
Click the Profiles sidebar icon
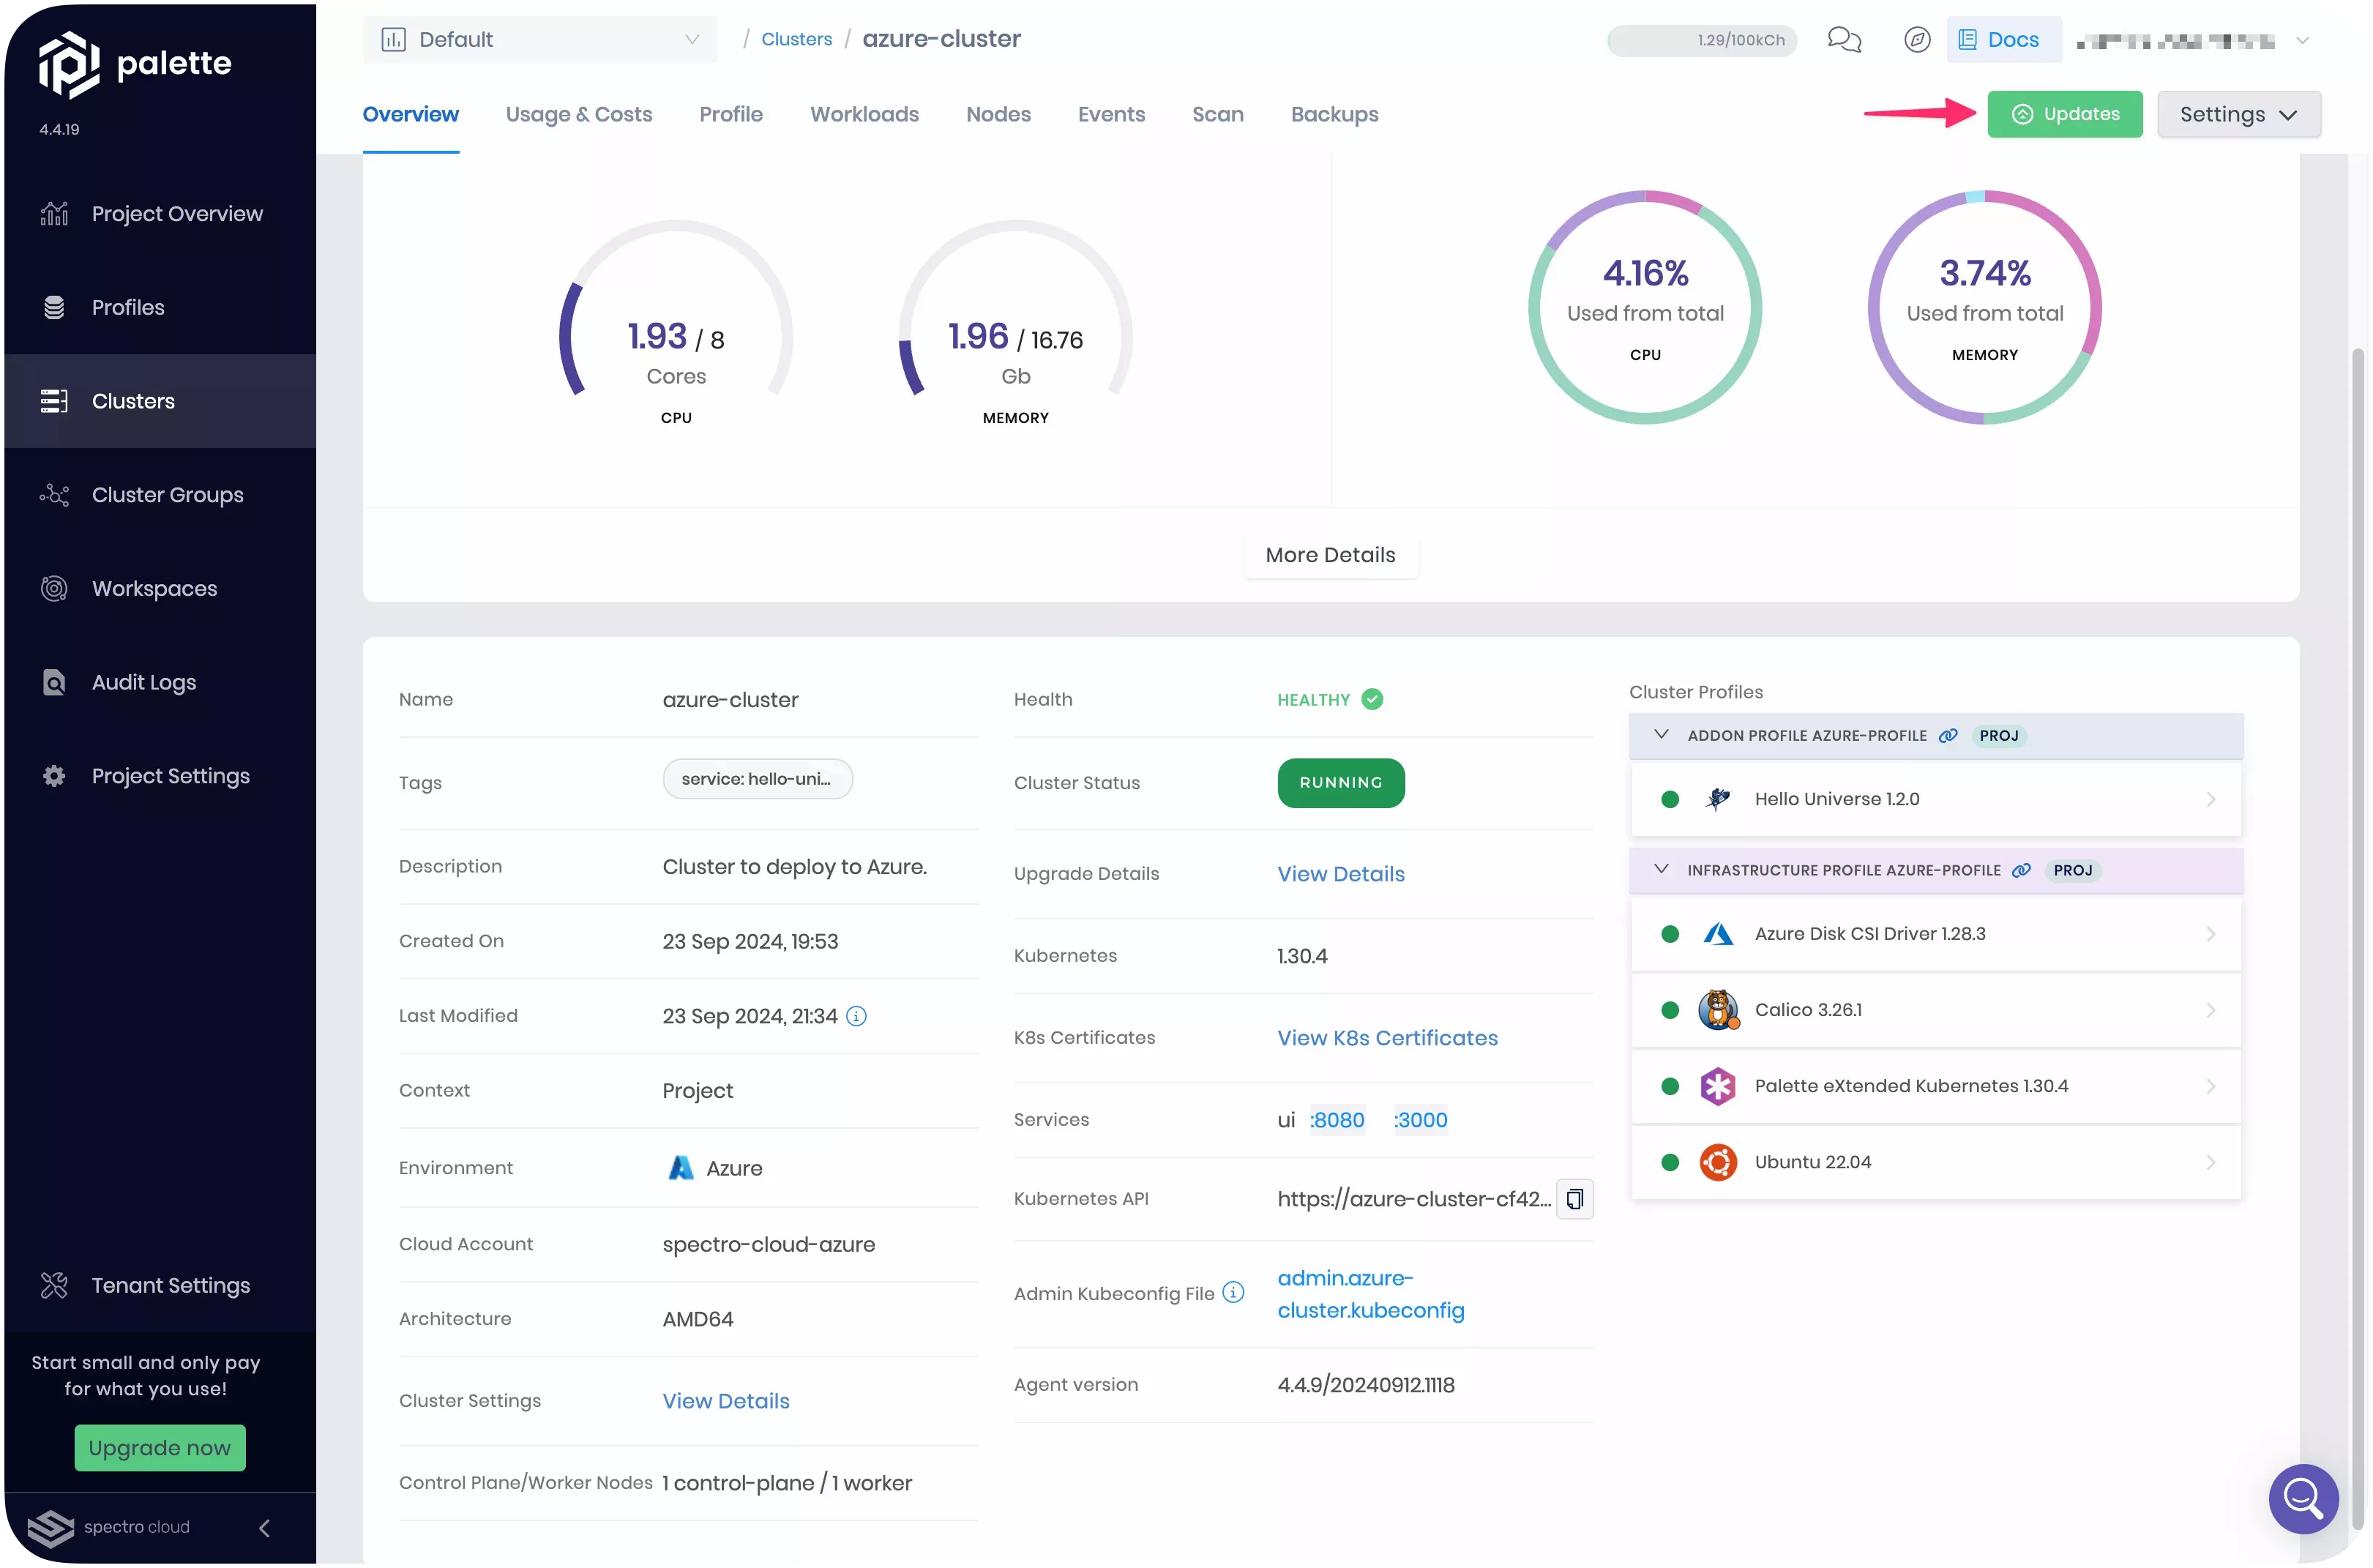tap(54, 307)
